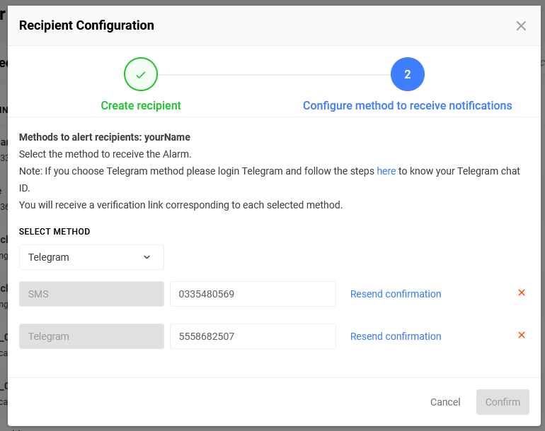The image size is (545, 431).
Task: Click the 'Methods to alert recipients: yourName' text
Action: [105, 137]
